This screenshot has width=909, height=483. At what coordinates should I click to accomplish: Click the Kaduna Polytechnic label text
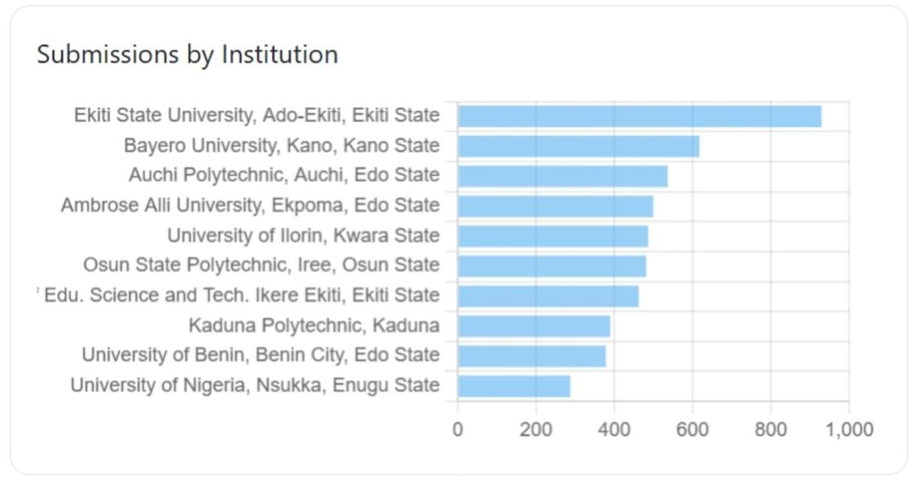(x=313, y=326)
